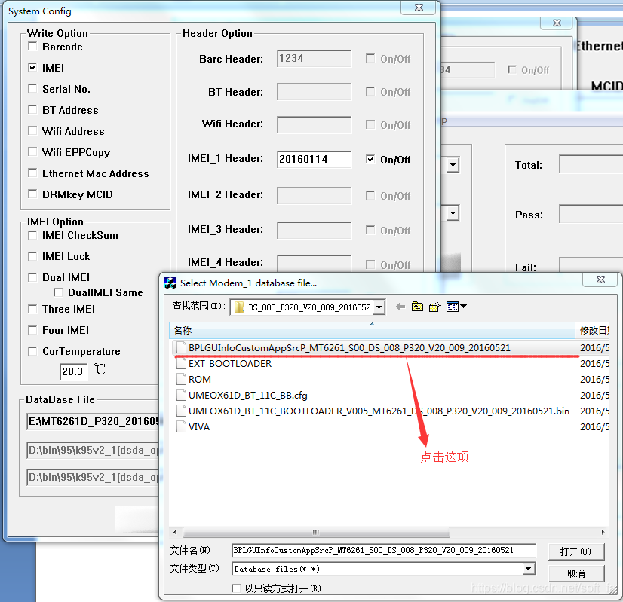Click the IMEI_2 Header input field
Screen dimensions: 623x602
tap(315, 196)
